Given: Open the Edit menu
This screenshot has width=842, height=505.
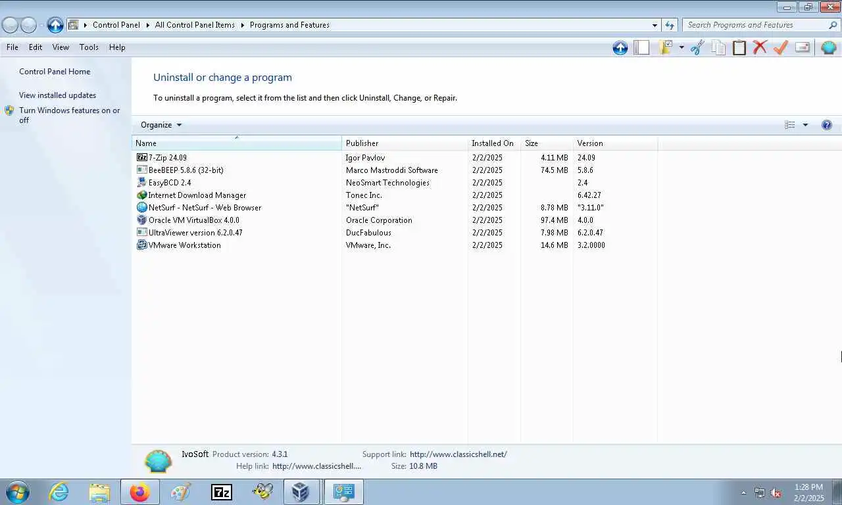Looking at the screenshot, I should 36,47.
